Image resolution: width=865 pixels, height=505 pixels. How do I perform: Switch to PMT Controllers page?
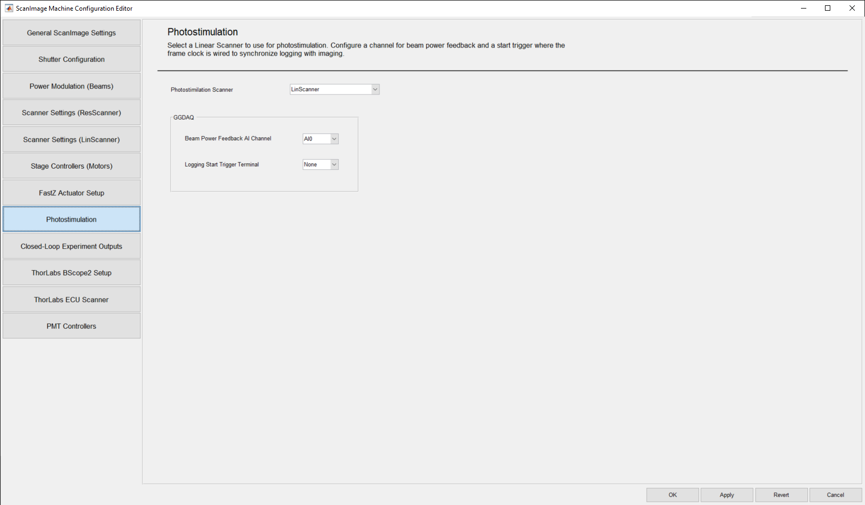pos(72,326)
